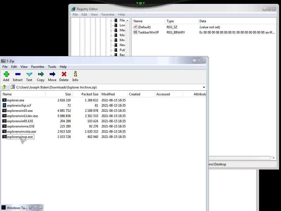
Task: Open the 7-Zip address bar dropdown
Action: (204, 87)
